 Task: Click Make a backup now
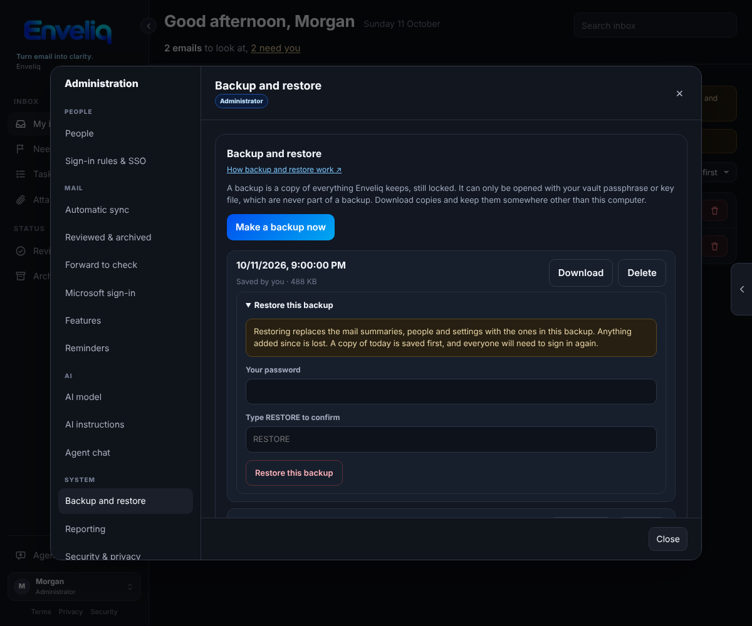pos(281,227)
